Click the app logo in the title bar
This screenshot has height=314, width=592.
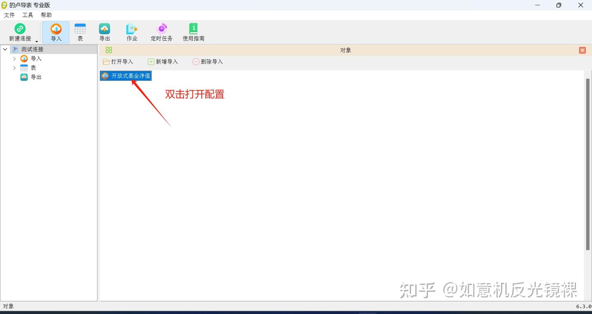point(4,5)
